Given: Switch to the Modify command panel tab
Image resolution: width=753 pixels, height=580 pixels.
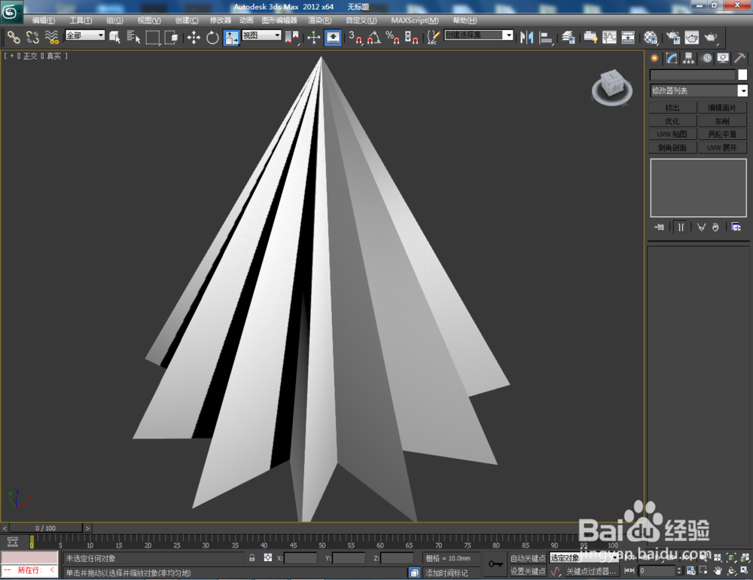Looking at the screenshot, I should (x=672, y=59).
